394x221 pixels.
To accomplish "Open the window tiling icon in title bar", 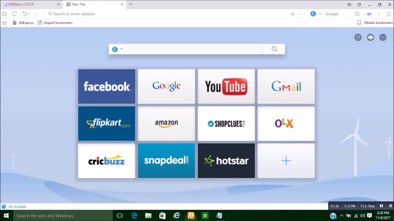I will point(349,5).
